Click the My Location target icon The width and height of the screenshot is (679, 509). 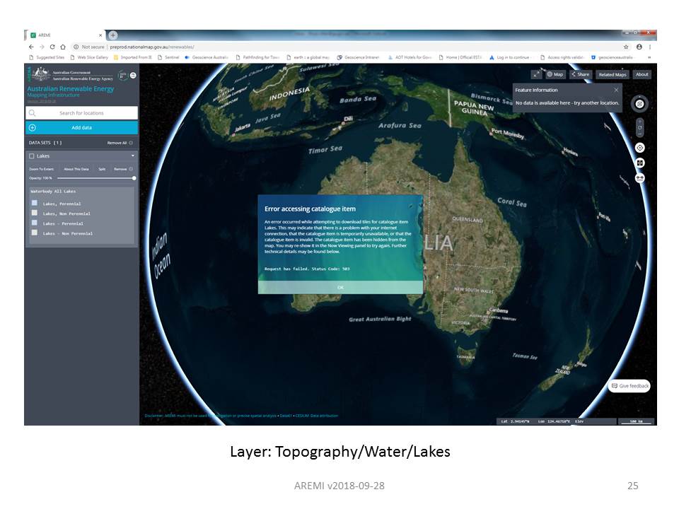pos(639,148)
